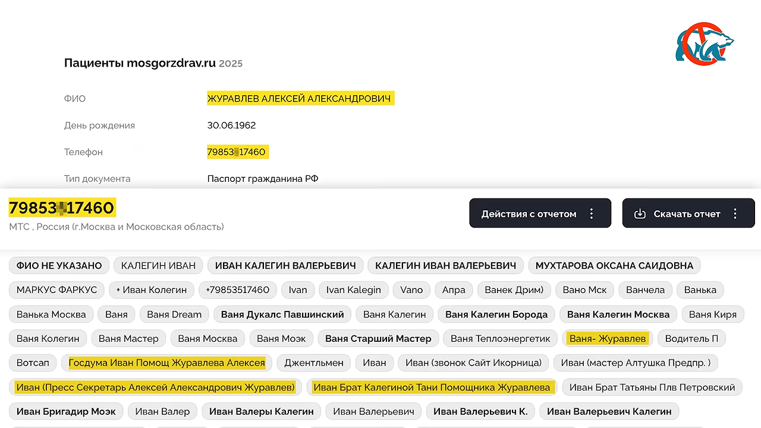The width and height of the screenshot is (761, 428).
Task: Select the tag reading only Ivan
Action: point(298,290)
